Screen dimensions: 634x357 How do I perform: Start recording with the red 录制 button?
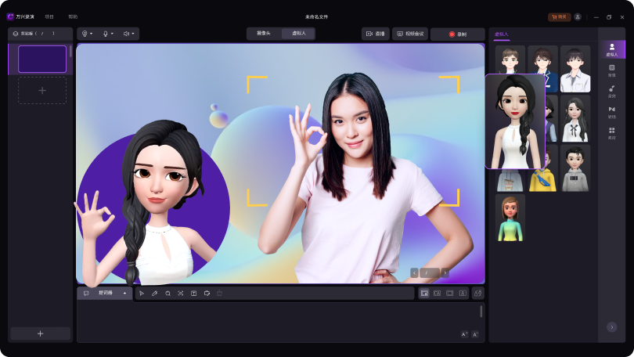pos(457,34)
